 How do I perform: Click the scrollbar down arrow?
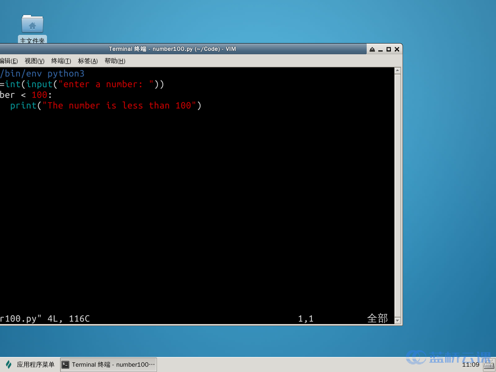398,321
